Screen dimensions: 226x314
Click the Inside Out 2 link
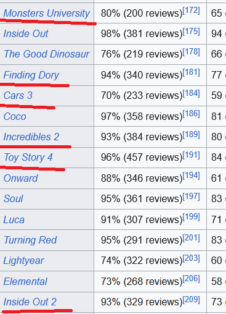click(30, 302)
